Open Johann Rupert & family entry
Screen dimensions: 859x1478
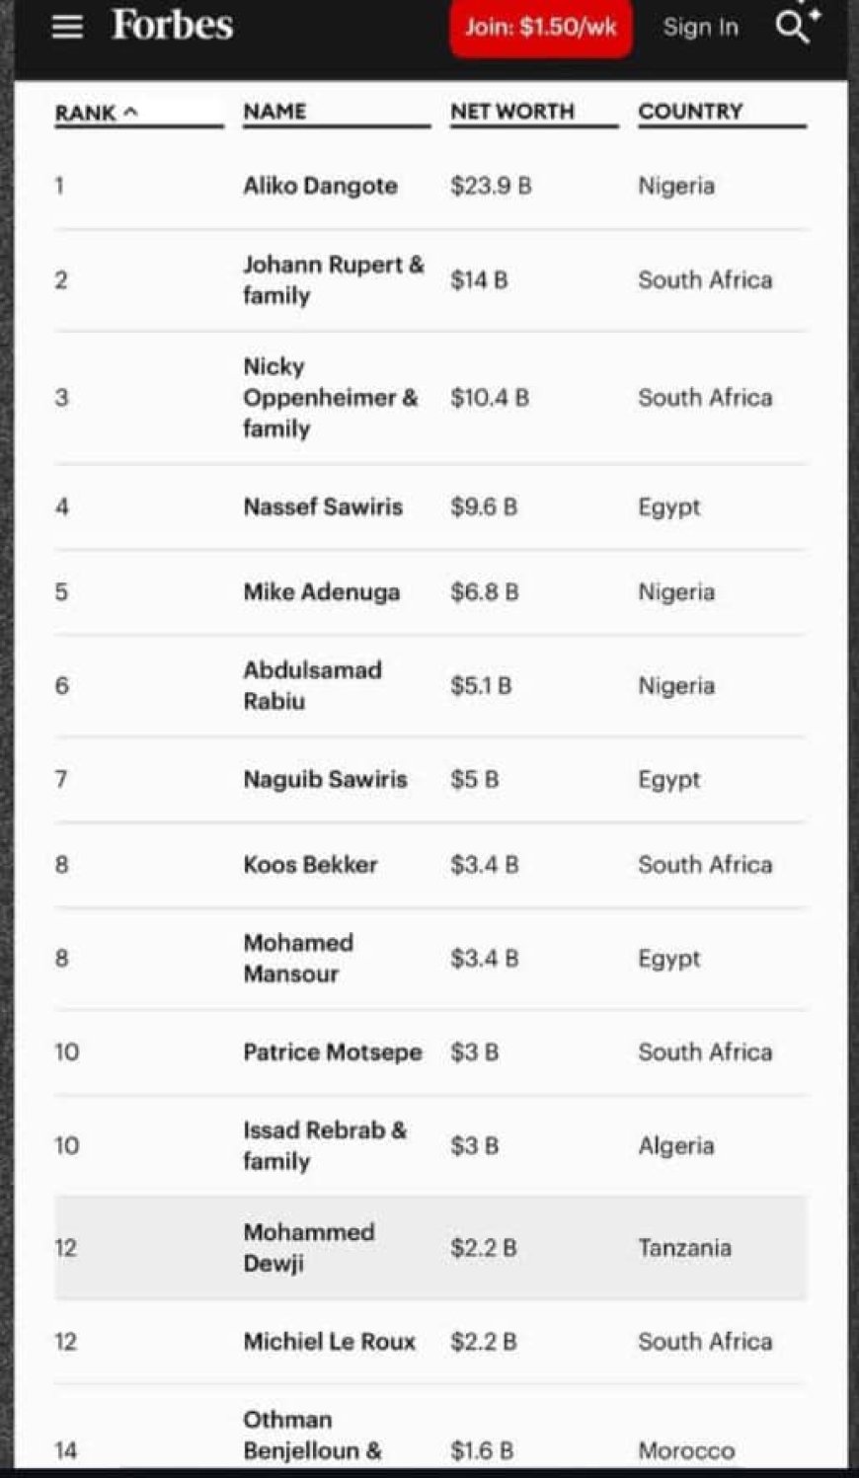coord(333,279)
